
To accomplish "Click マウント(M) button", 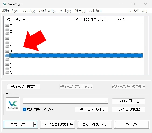I will click(18, 124).
